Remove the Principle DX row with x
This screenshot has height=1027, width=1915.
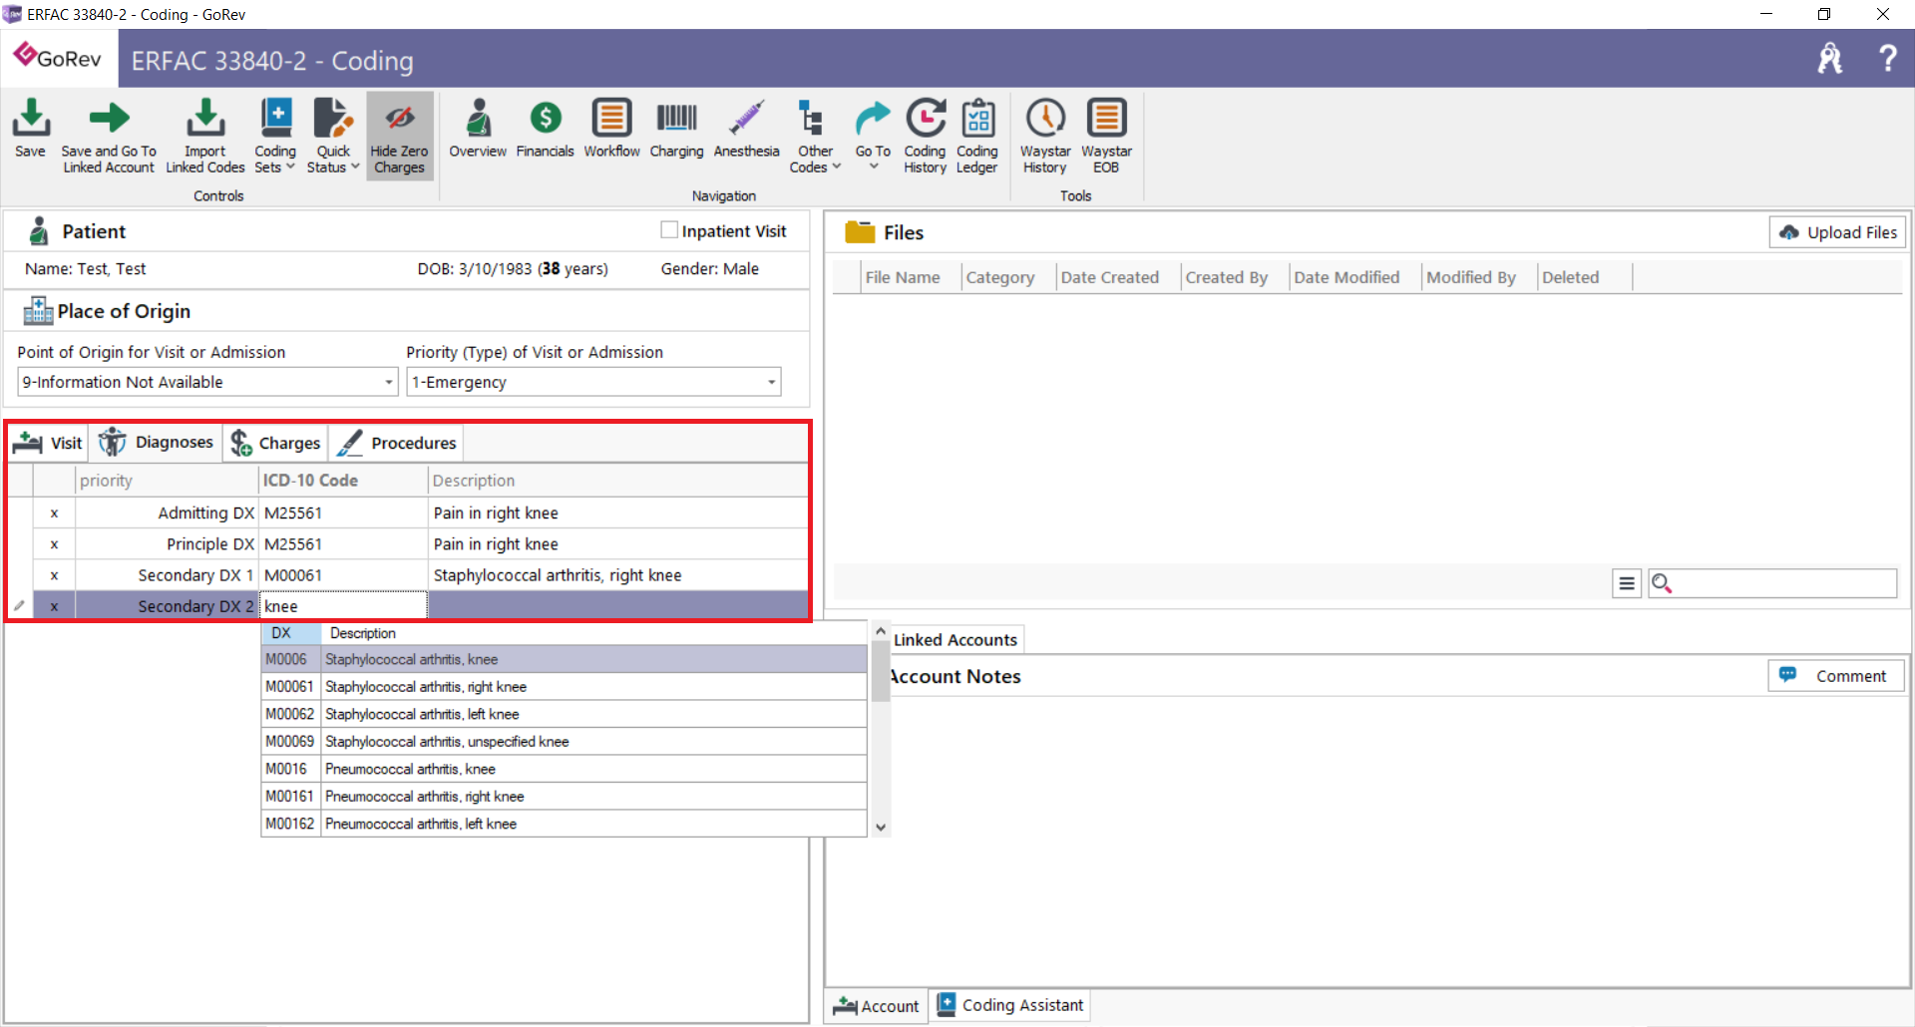(54, 544)
